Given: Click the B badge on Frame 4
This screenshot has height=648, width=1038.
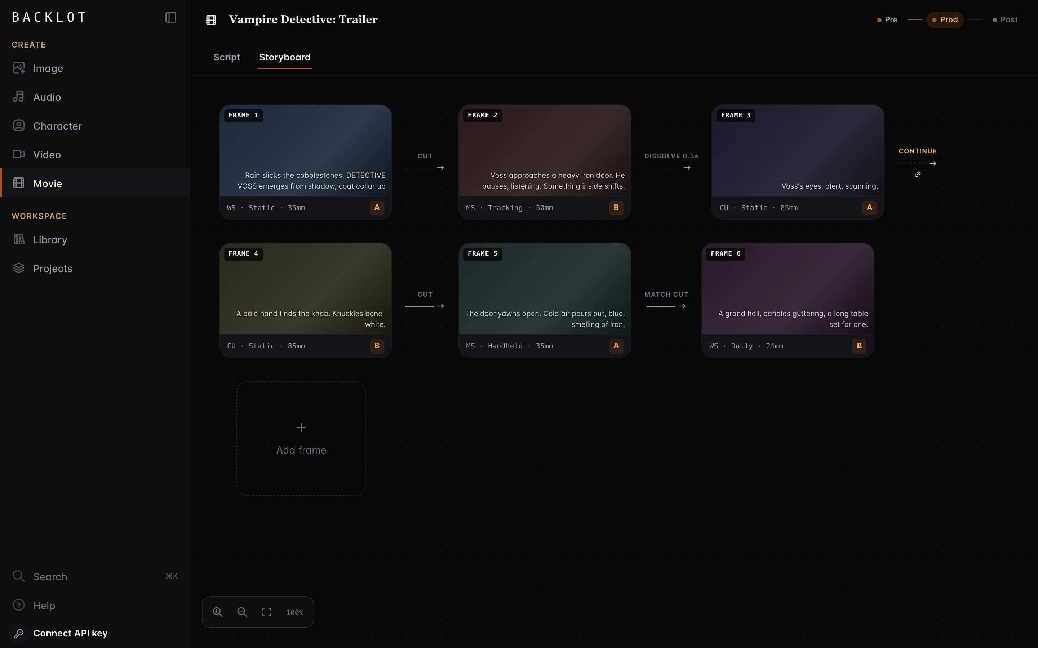Looking at the screenshot, I should pyautogui.click(x=377, y=346).
